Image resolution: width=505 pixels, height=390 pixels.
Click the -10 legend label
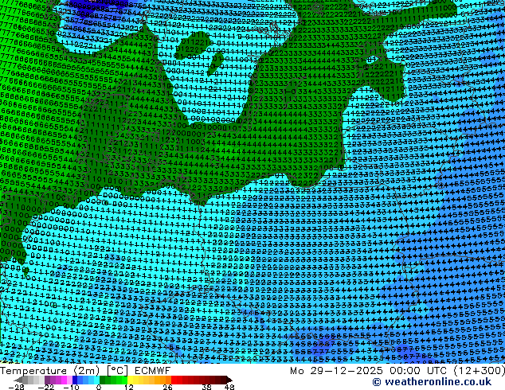point(71,387)
